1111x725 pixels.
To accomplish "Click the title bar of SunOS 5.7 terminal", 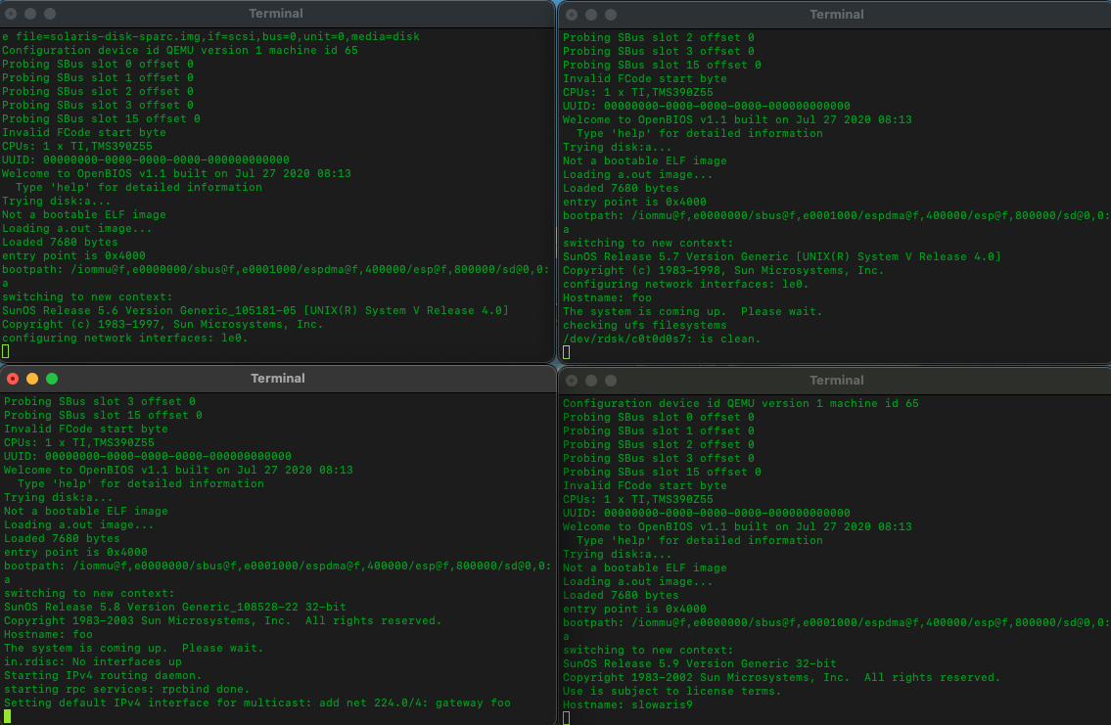I will [837, 15].
